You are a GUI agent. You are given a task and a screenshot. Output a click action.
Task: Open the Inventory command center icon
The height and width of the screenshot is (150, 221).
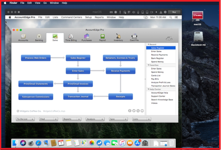tap(118, 37)
